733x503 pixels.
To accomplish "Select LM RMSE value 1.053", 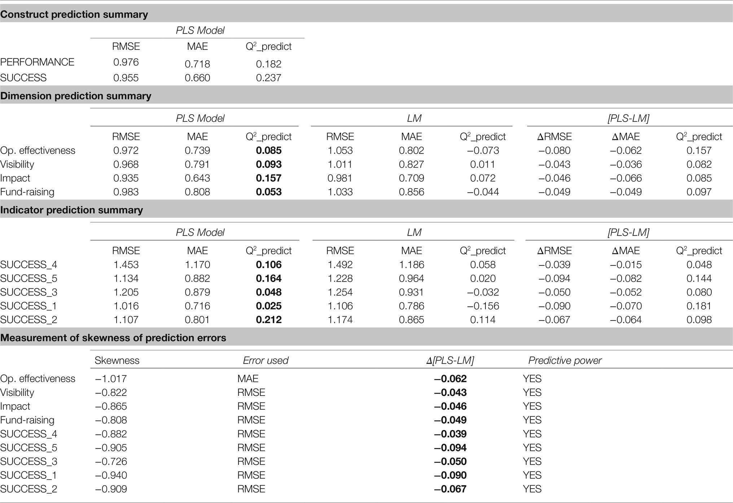I will click(340, 151).
